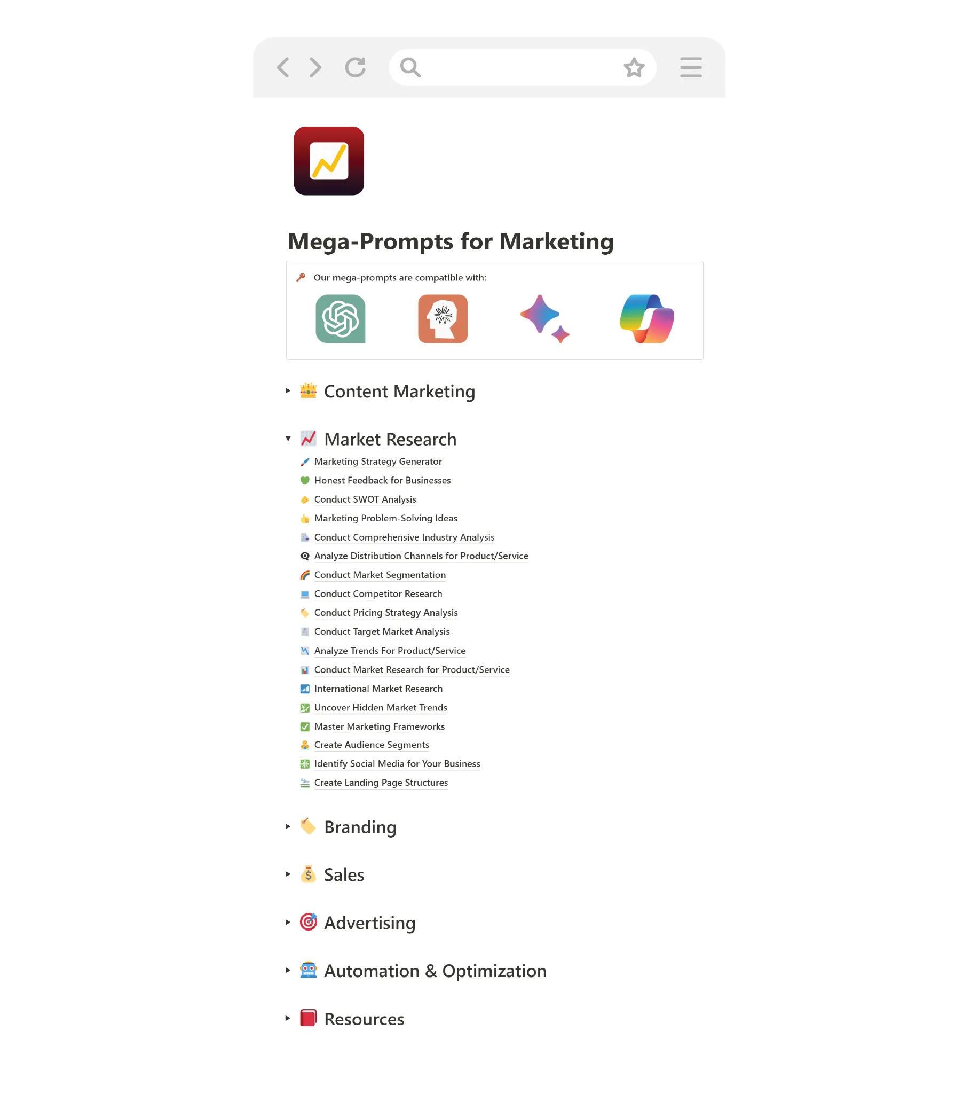
Task: Open Marketing Strategy Generator link
Action: (x=378, y=462)
